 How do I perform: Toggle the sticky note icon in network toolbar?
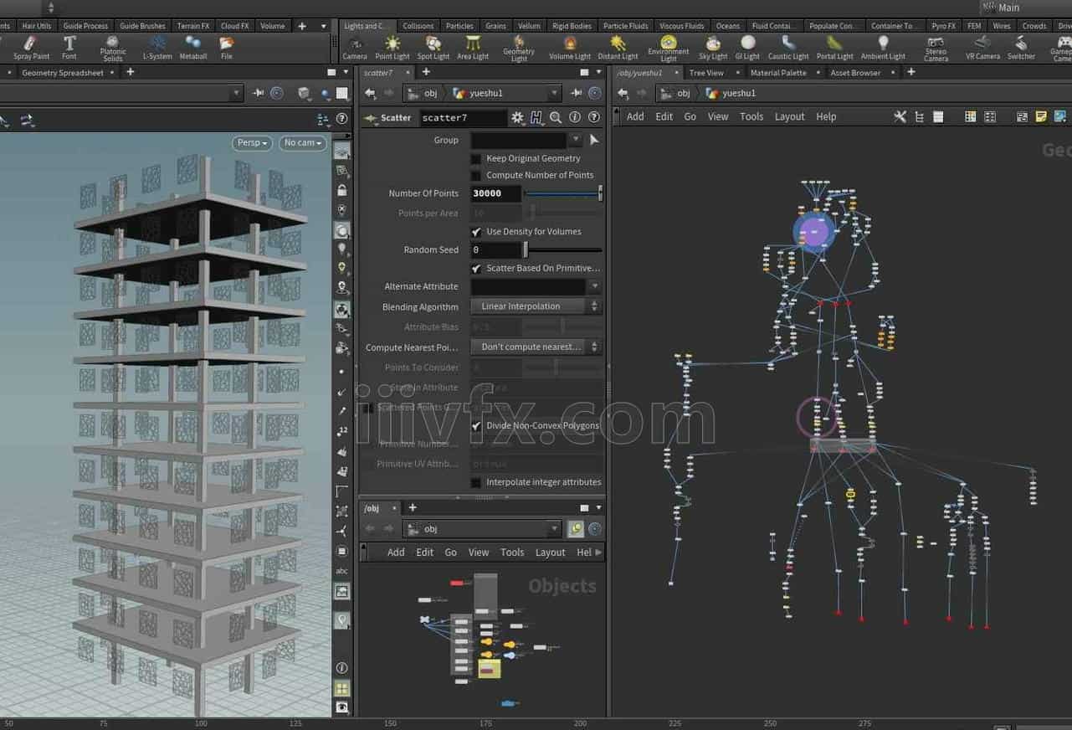click(1041, 117)
